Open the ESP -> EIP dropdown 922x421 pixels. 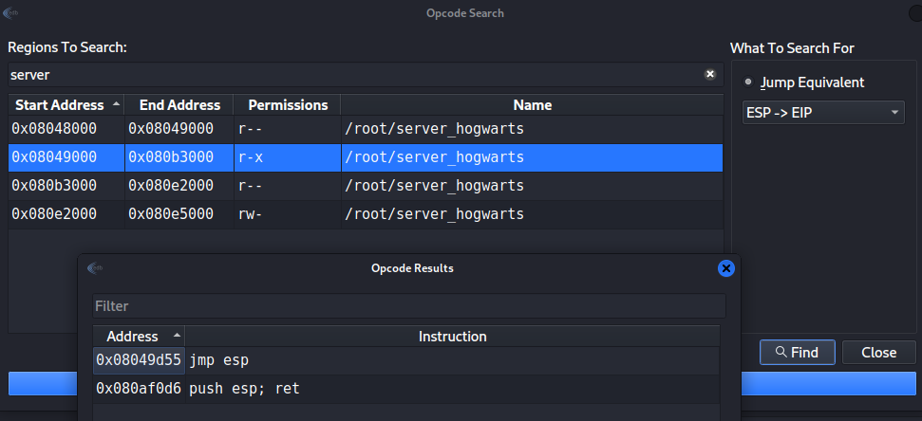[x=822, y=114]
